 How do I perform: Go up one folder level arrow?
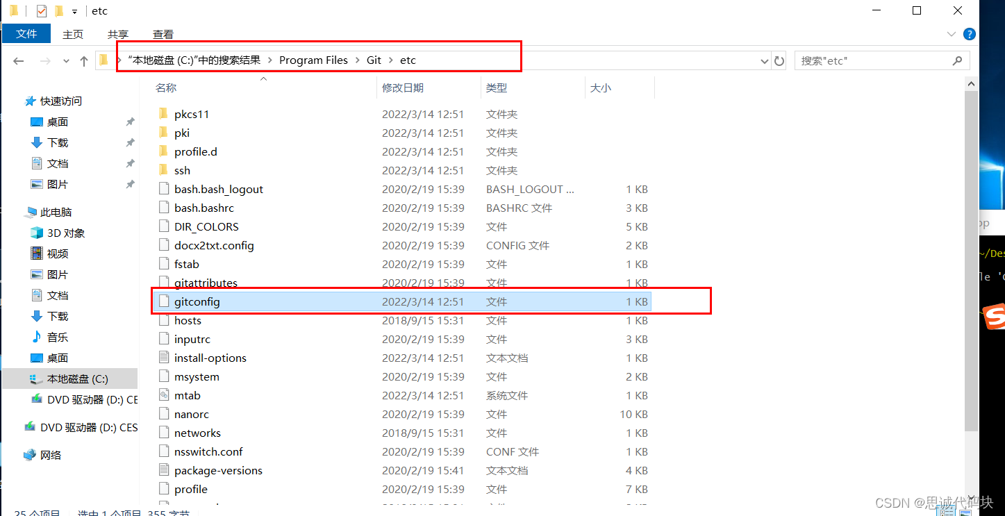click(x=84, y=61)
